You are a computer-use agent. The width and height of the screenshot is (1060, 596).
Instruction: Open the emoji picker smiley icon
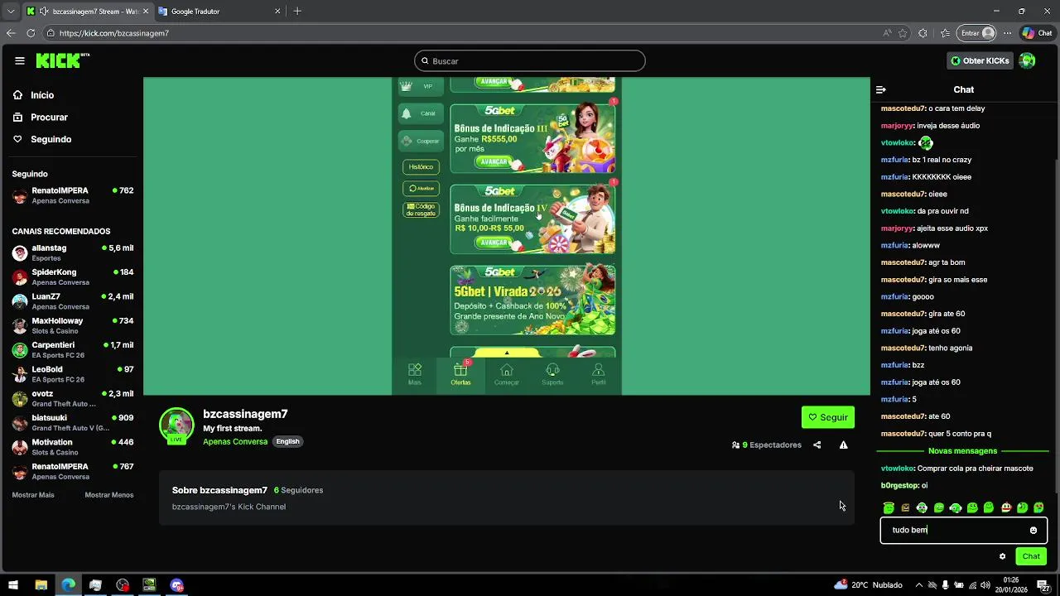(x=1033, y=531)
